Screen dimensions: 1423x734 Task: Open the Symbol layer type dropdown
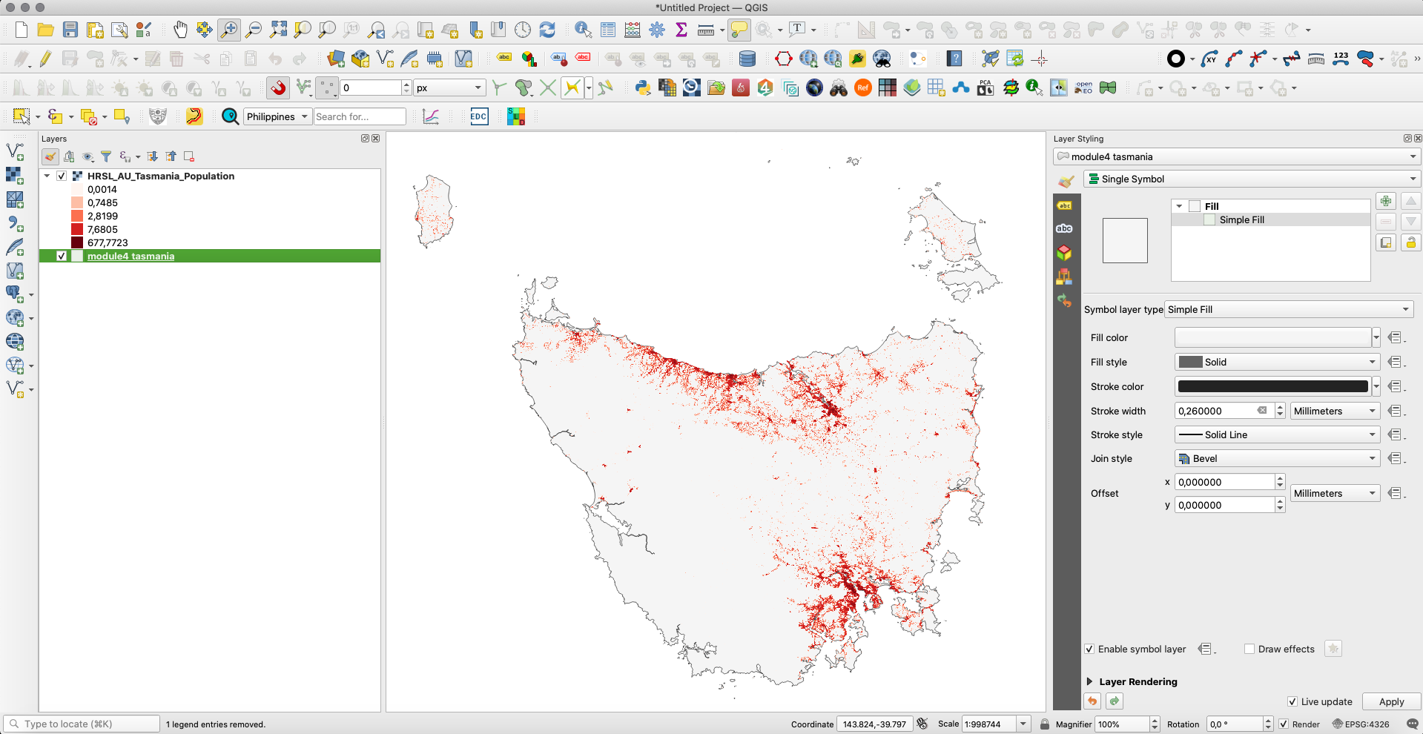pos(1290,309)
